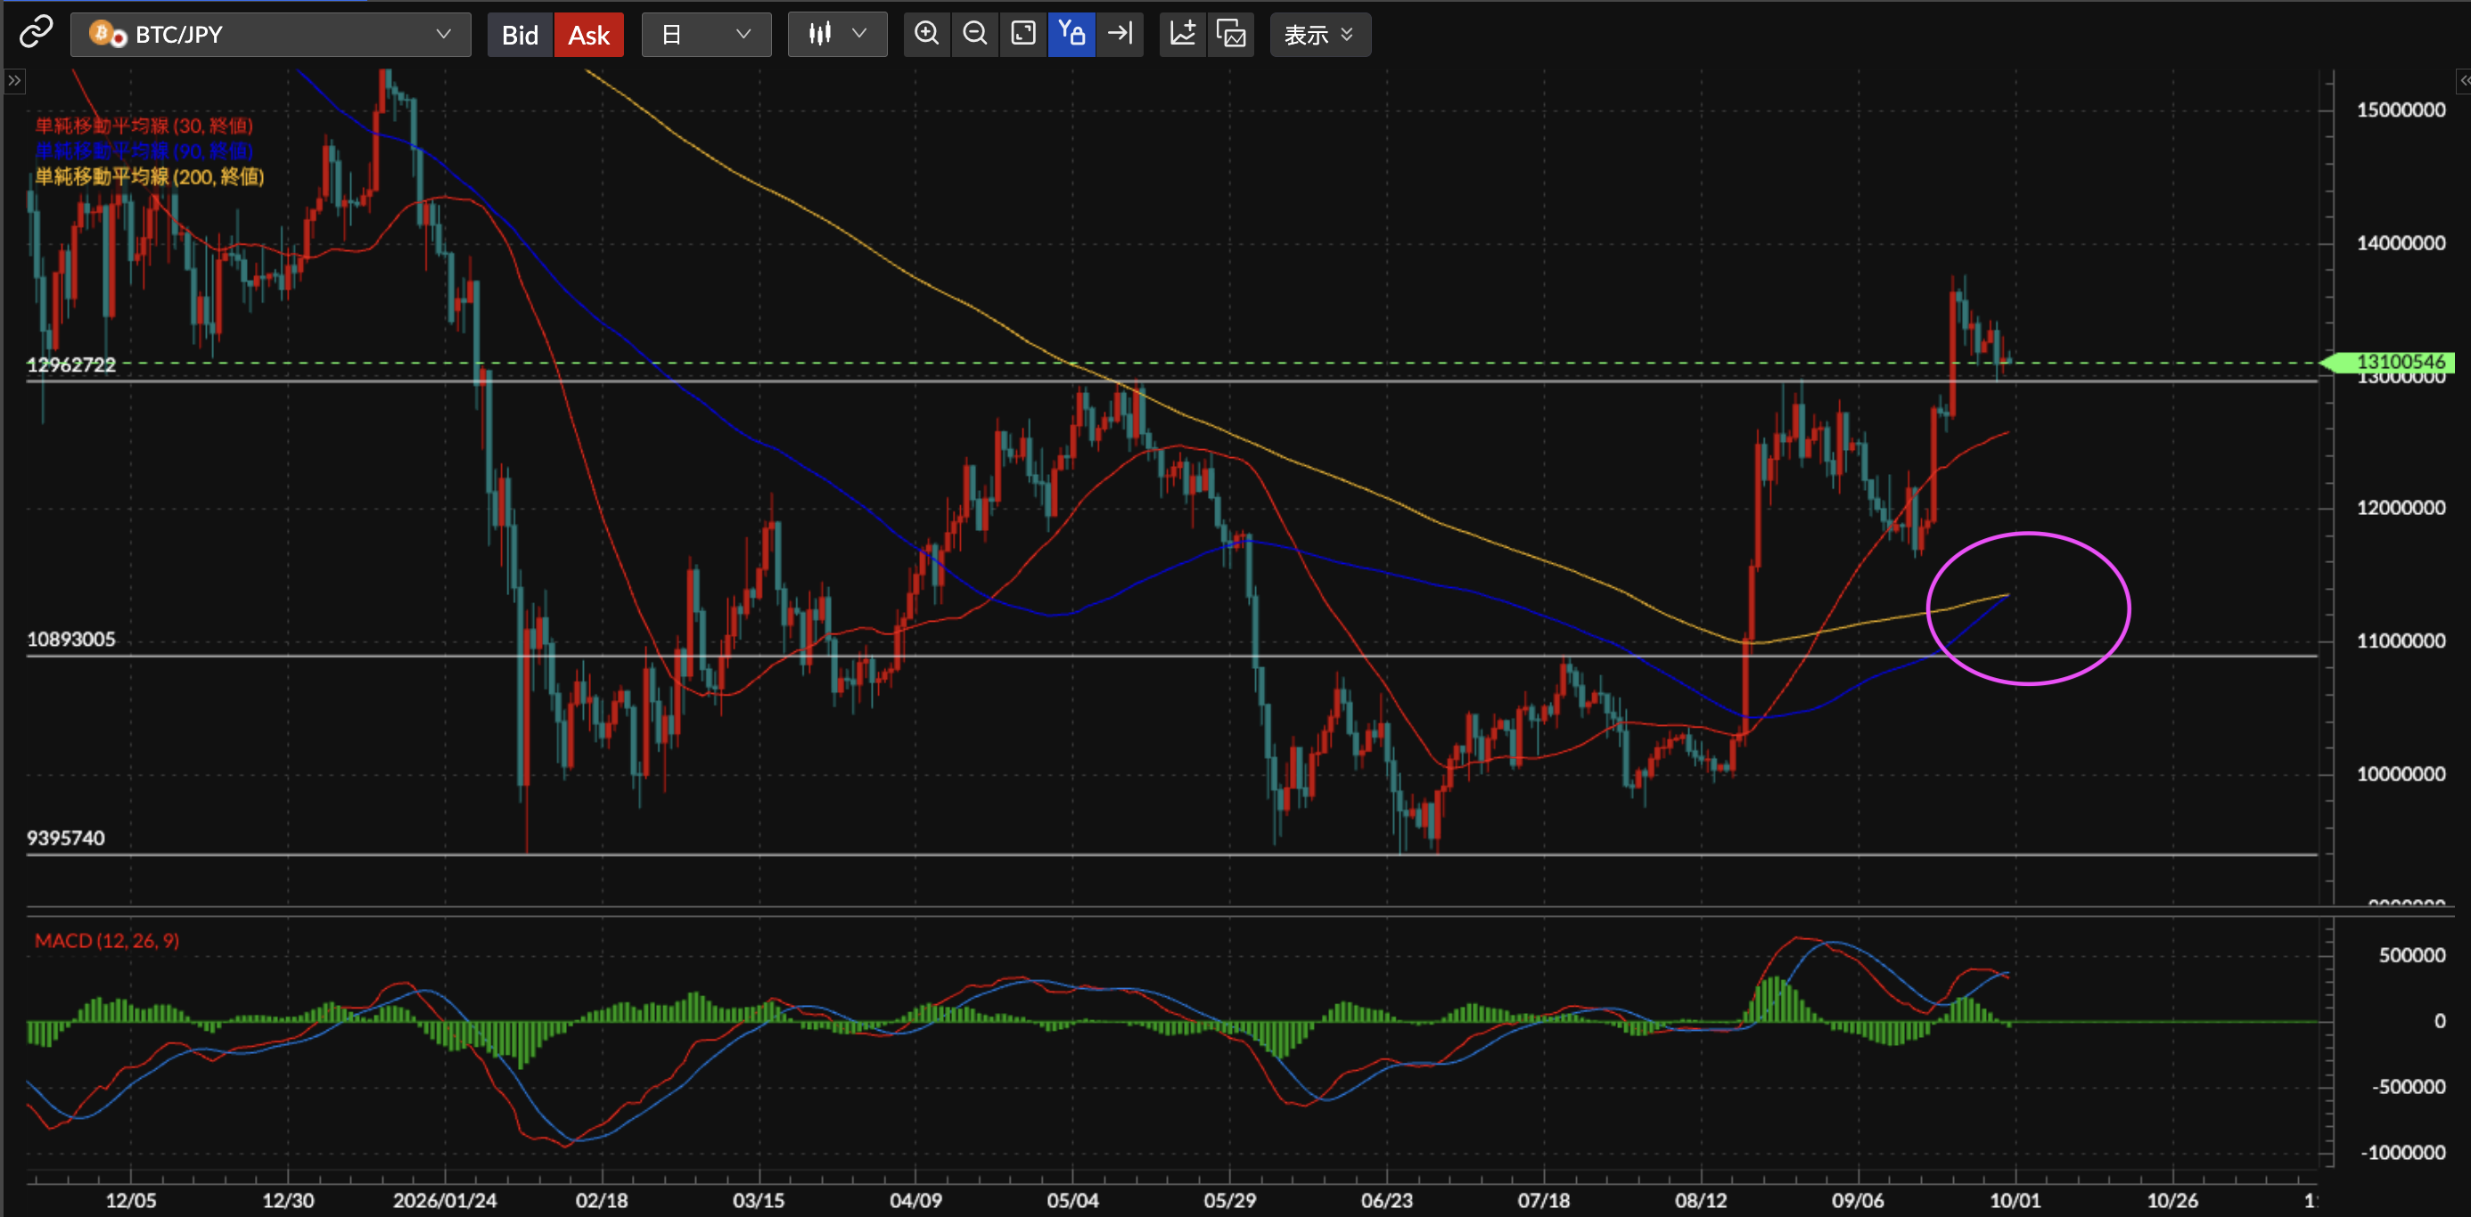Click the save chart image icon
This screenshot has width=2471, height=1217.
point(1231,35)
